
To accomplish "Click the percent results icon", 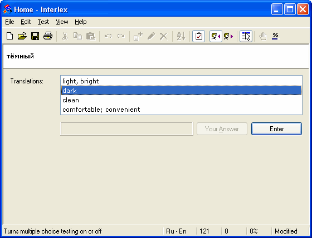I will click(x=275, y=36).
